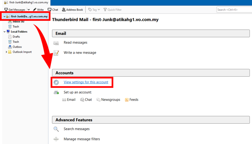Collapse the first-Junk account tree node
The image size is (252, 144).
(4, 17)
